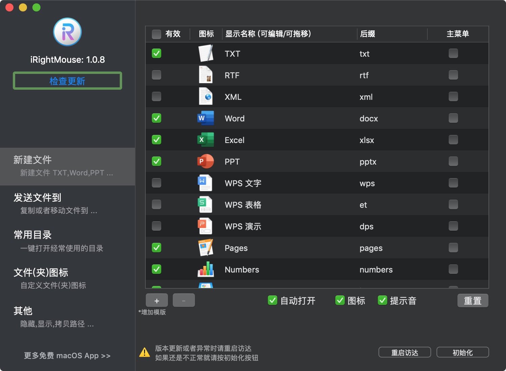Add a template with plus button

pos(157,301)
